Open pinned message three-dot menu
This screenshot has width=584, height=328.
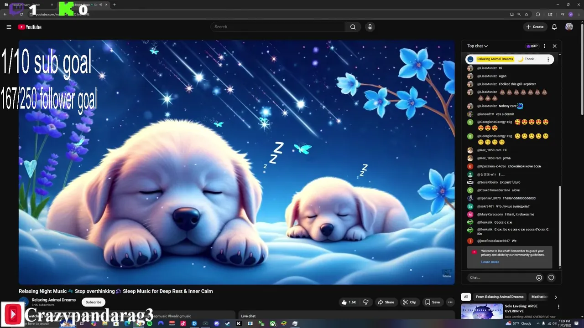coord(548,59)
